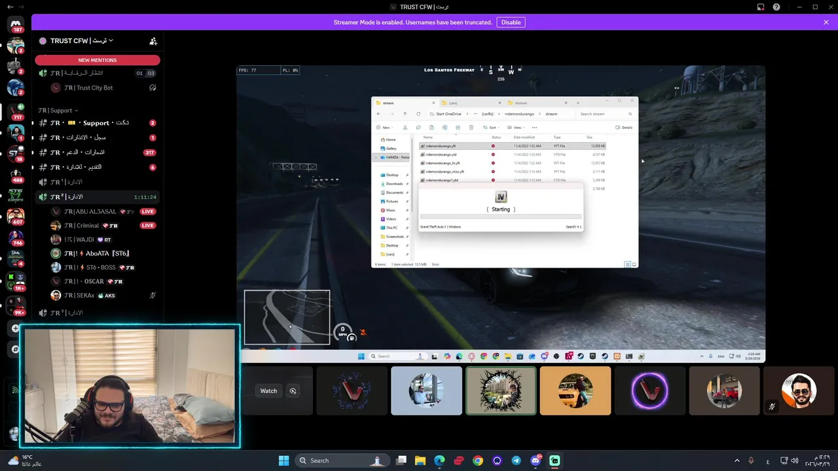Open Microsoft Edge from Windows taskbar
Screen dimensions: 838x471
point(439,461)
